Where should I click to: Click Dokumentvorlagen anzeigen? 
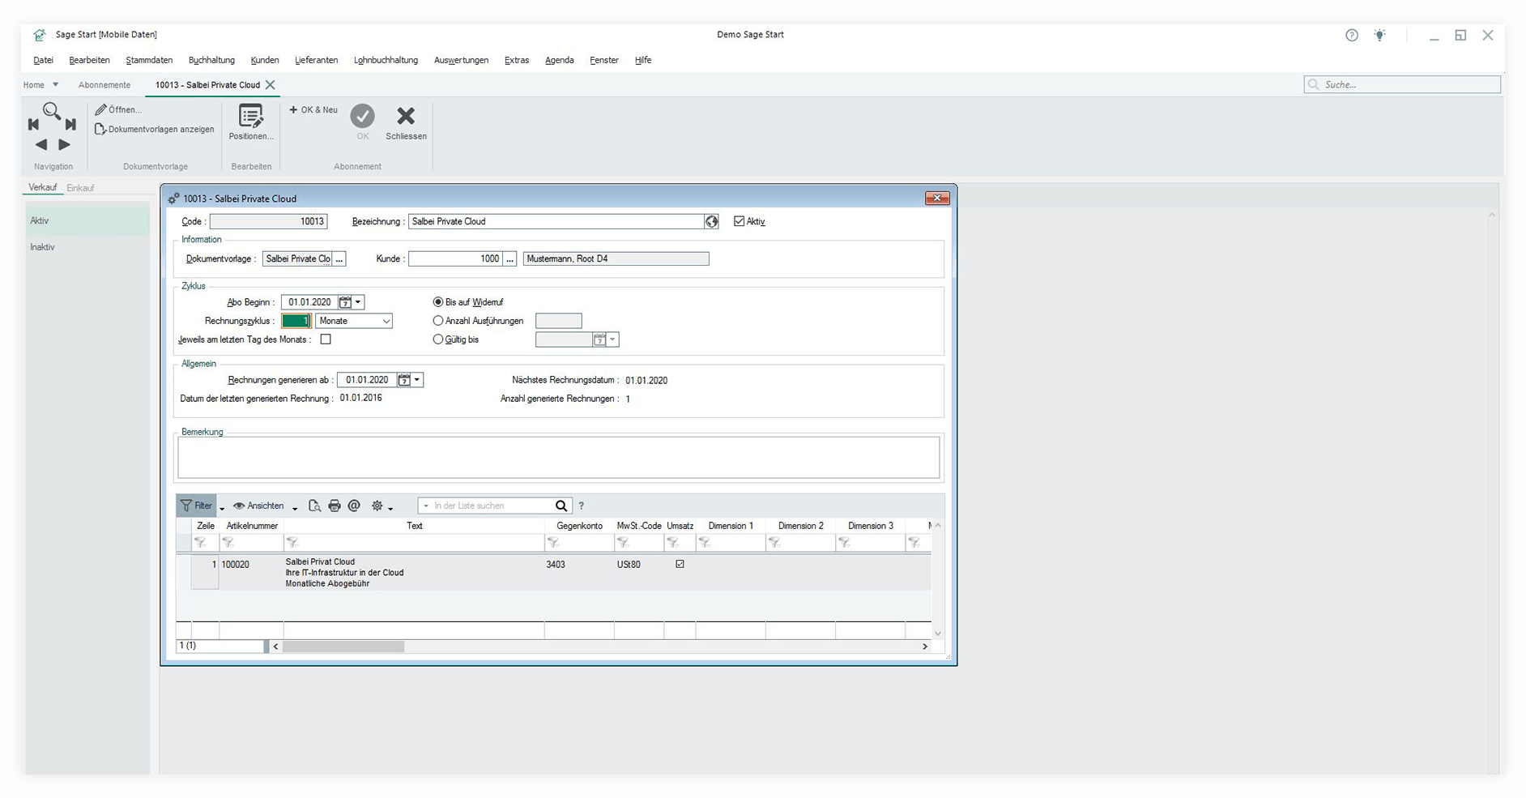(155, 129)
